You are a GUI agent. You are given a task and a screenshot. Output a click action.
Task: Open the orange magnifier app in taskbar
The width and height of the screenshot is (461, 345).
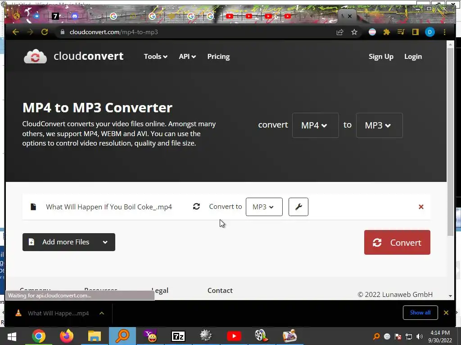pos(122,336)
